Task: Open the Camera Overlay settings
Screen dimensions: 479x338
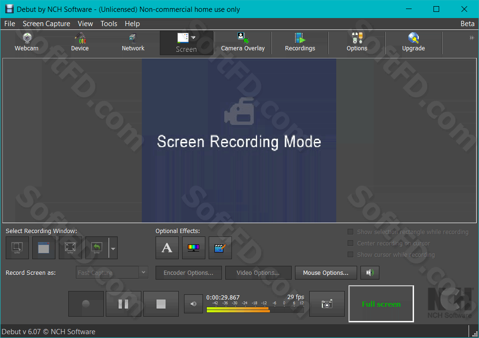Action: point(243,43)
